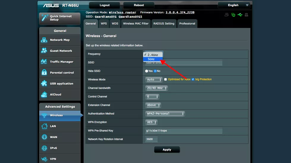Open AiCloud via its cloud icon

pyautogui.click(x=44, y=94)
